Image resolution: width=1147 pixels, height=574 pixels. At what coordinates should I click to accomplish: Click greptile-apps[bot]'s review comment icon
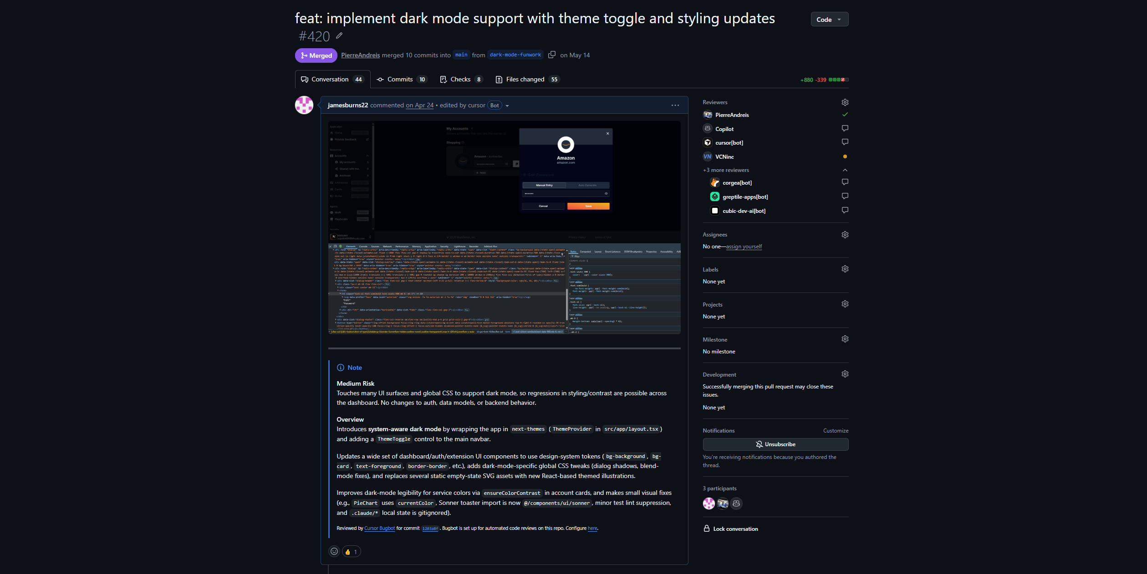tap(845, 196)
